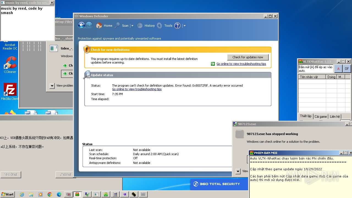Open Windows Explorer from taskbar
Screen dimensions: 352x198
pyautogui.click(x=31, y=194)
